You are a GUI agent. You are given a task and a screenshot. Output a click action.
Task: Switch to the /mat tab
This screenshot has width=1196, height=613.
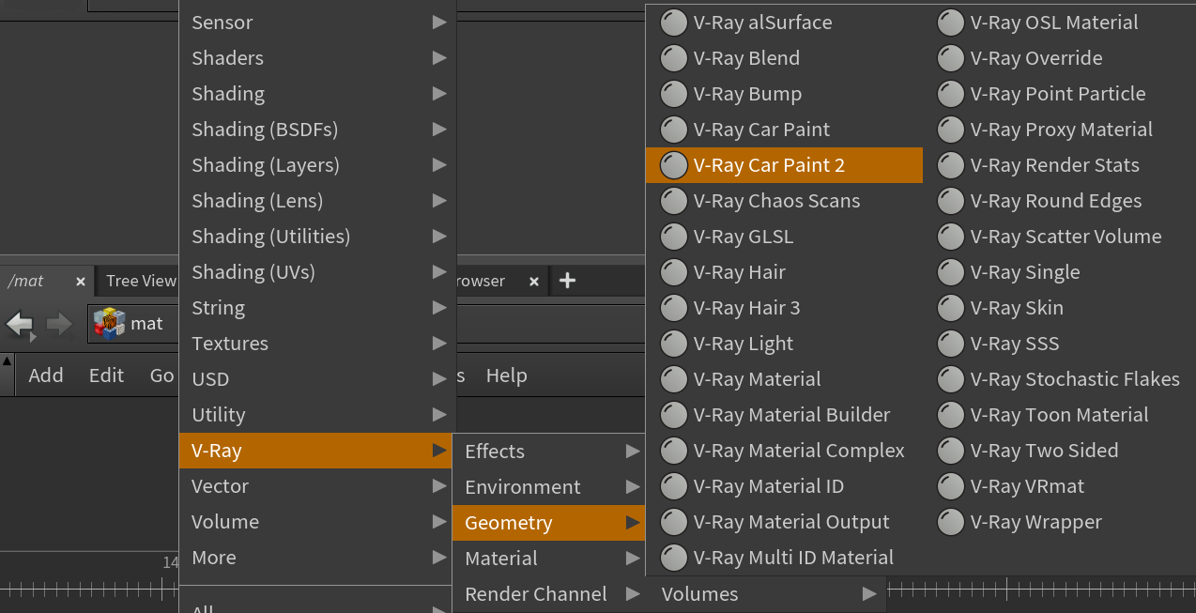(25, 281)
